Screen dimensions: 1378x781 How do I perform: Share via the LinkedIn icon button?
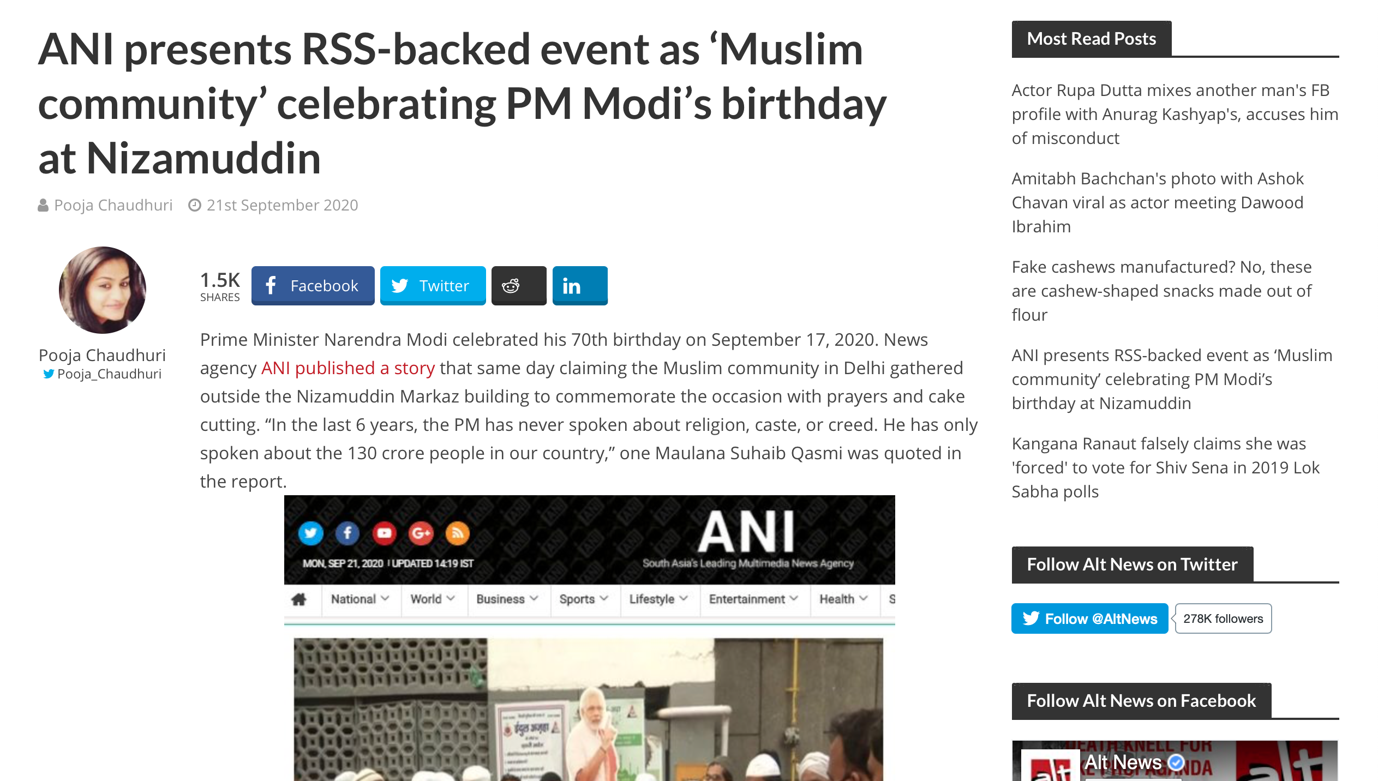(580, 285)
